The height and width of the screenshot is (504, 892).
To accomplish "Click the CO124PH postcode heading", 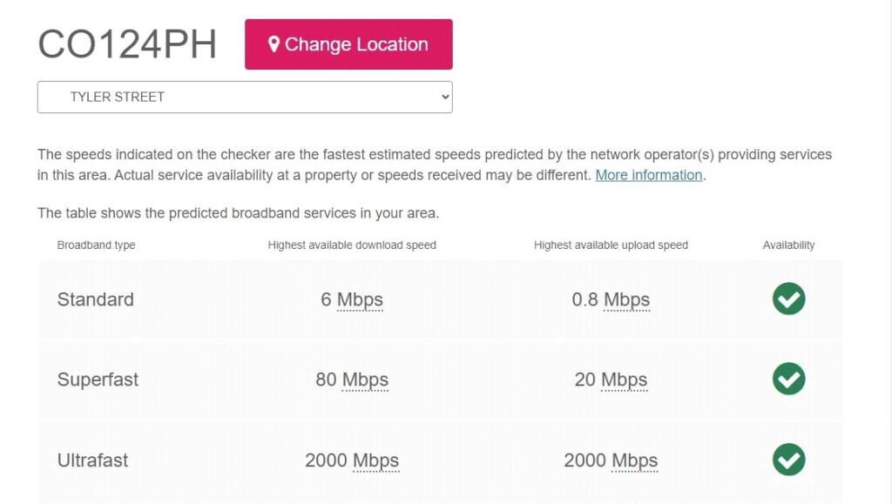I will click(x=127, y=44).
